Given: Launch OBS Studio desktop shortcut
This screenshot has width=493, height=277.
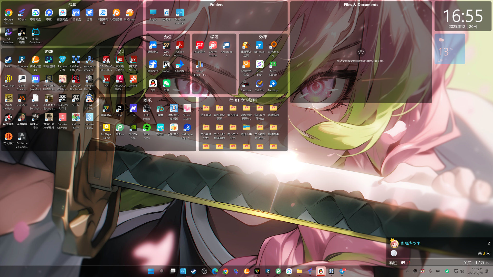Looking at the screenshot, I should pos(147,109).
